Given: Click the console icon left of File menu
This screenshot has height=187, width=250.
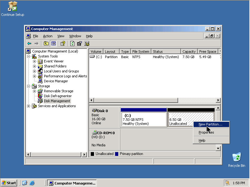Looking at the screenshot, I should click(28, 36).
